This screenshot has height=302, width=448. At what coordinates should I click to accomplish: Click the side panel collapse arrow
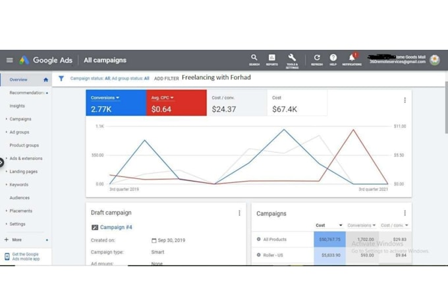pyautogui.click(x=1, y=162)
